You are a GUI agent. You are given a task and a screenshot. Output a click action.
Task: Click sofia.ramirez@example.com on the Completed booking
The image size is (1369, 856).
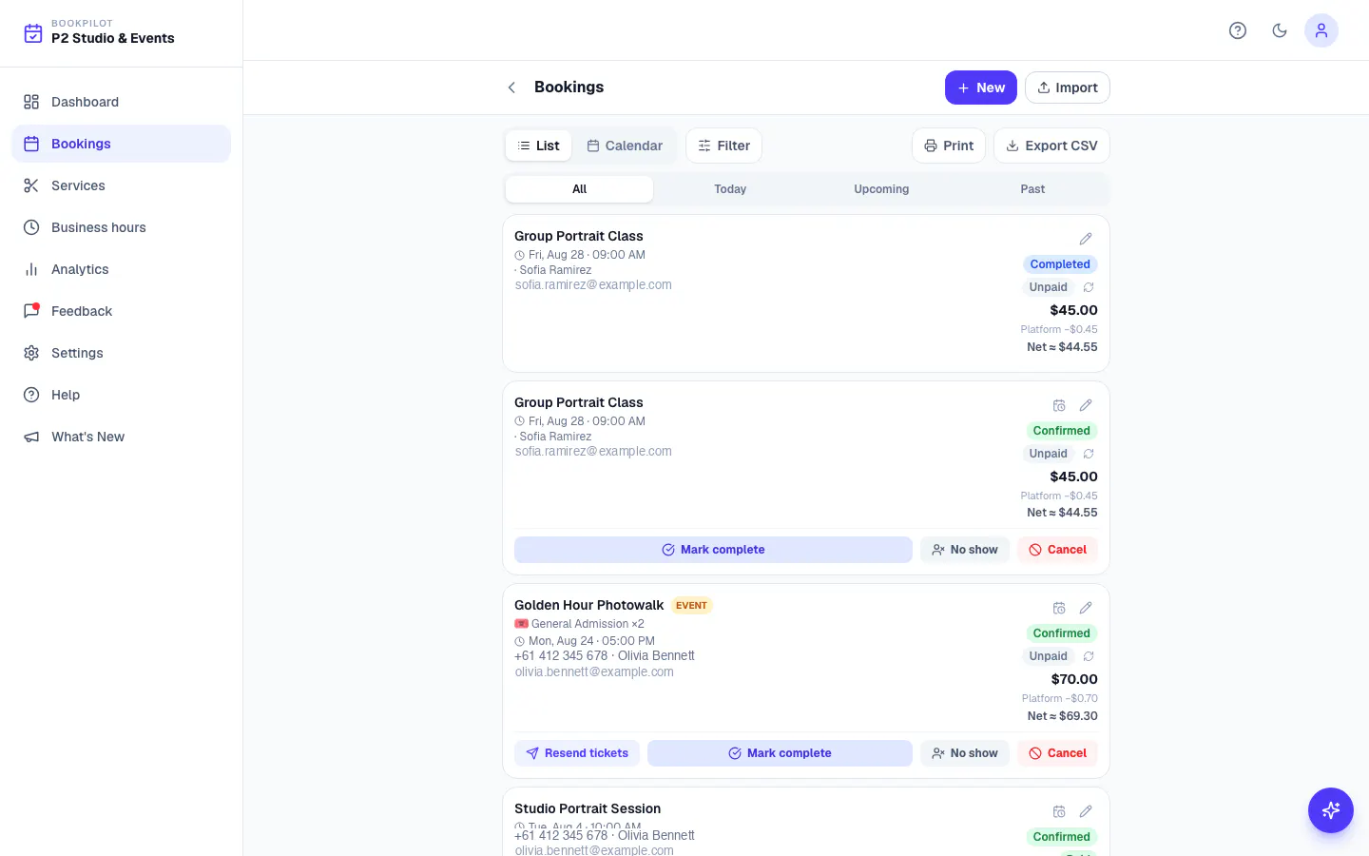(x=593, y=284)
